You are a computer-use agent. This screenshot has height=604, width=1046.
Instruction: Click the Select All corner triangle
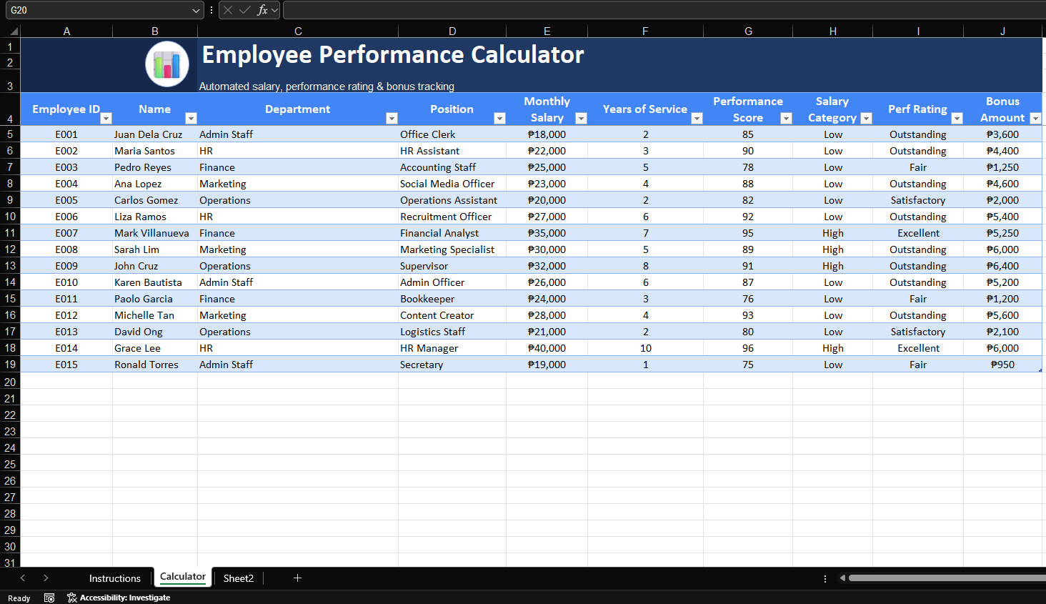point(14,31)
